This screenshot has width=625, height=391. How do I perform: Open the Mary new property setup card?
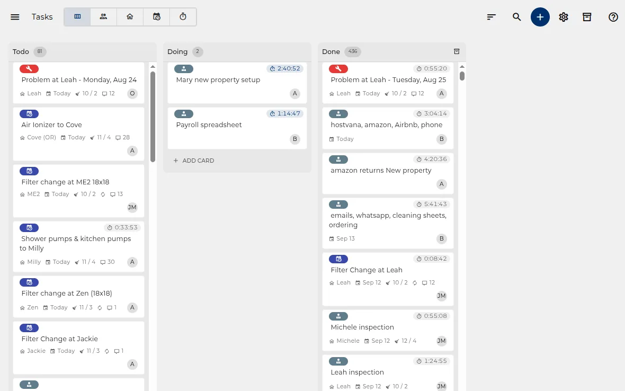[x=237, y=83]
